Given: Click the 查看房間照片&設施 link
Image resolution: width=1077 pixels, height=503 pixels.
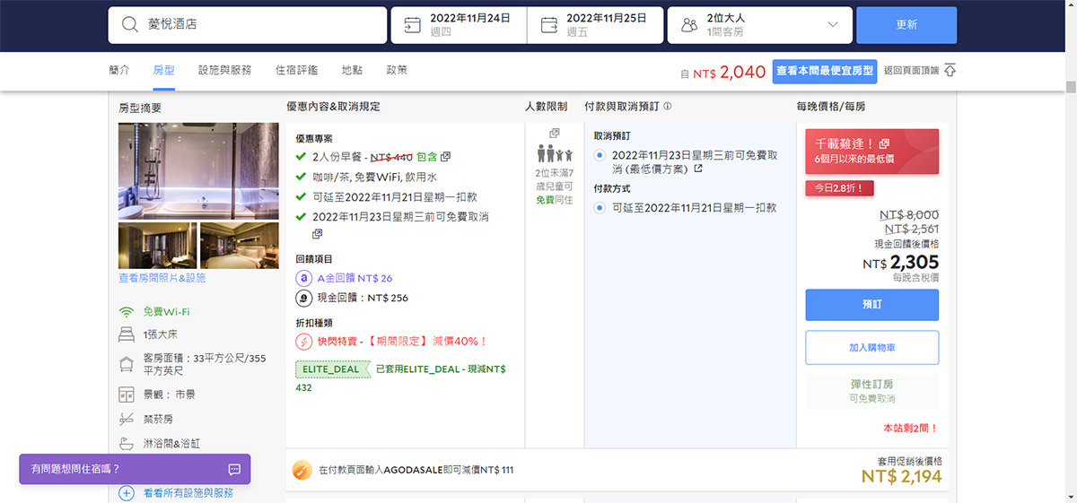Looking at the screenshot, I should 162,278.
